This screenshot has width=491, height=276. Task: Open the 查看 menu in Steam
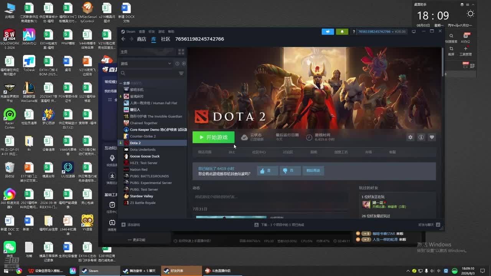tap(142, 31)
